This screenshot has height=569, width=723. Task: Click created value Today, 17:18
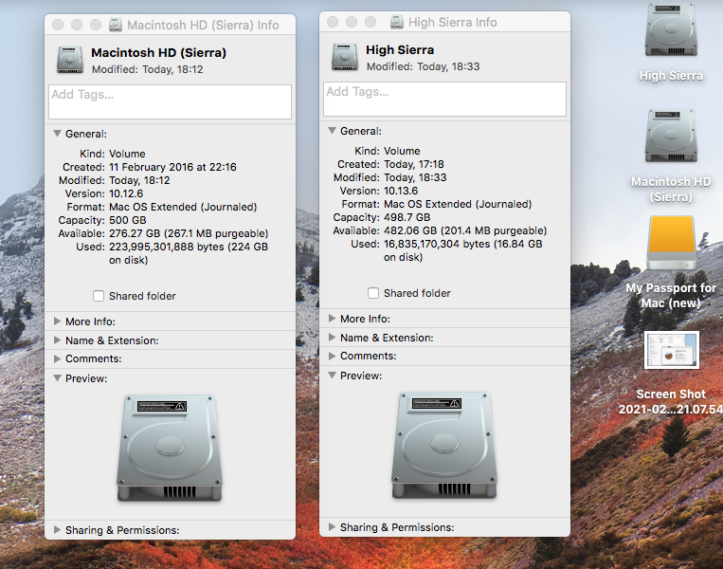click(x=413, y=164)
